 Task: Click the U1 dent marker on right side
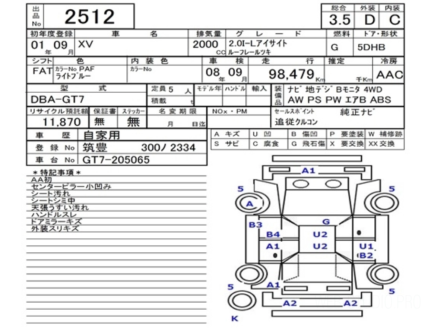click(x=366, y=246)
